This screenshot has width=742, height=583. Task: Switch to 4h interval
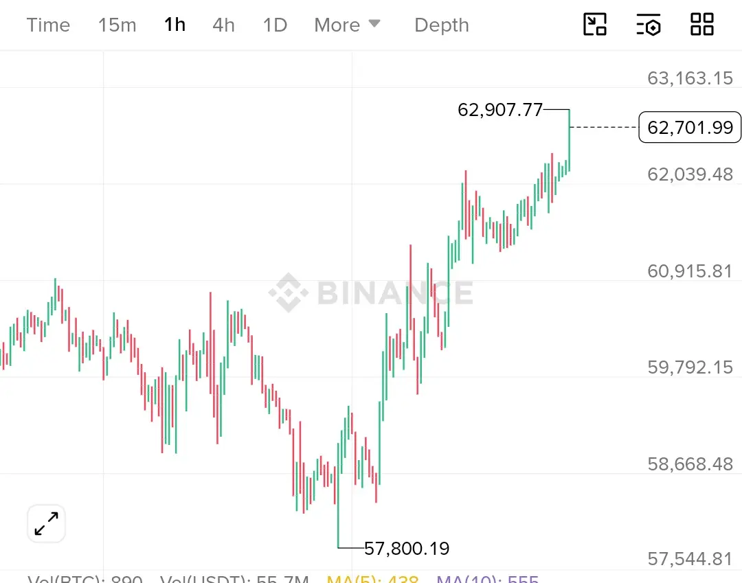tap(223, 25)
